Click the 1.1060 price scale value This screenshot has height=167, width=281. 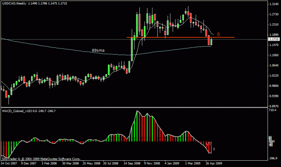click(x=274, y=55)
